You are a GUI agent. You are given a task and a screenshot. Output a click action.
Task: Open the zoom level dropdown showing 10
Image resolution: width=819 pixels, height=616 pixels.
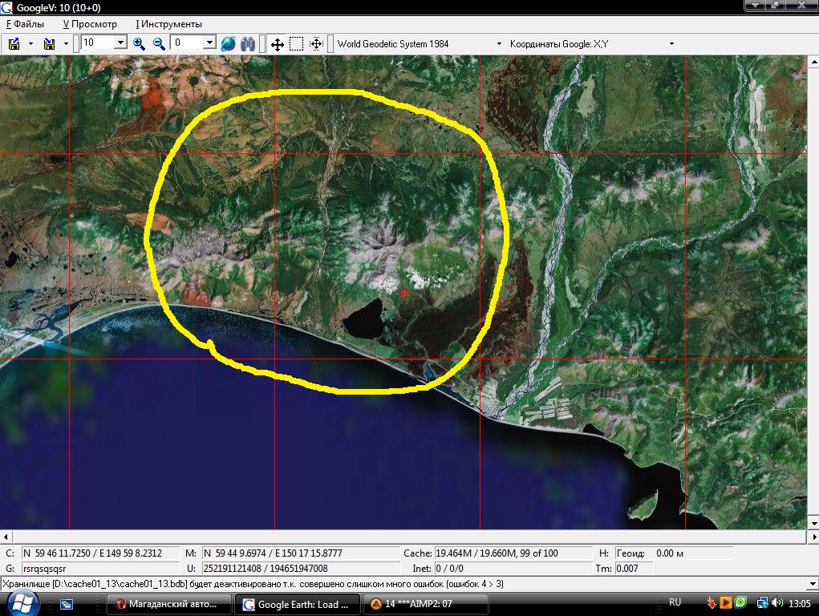121,43
